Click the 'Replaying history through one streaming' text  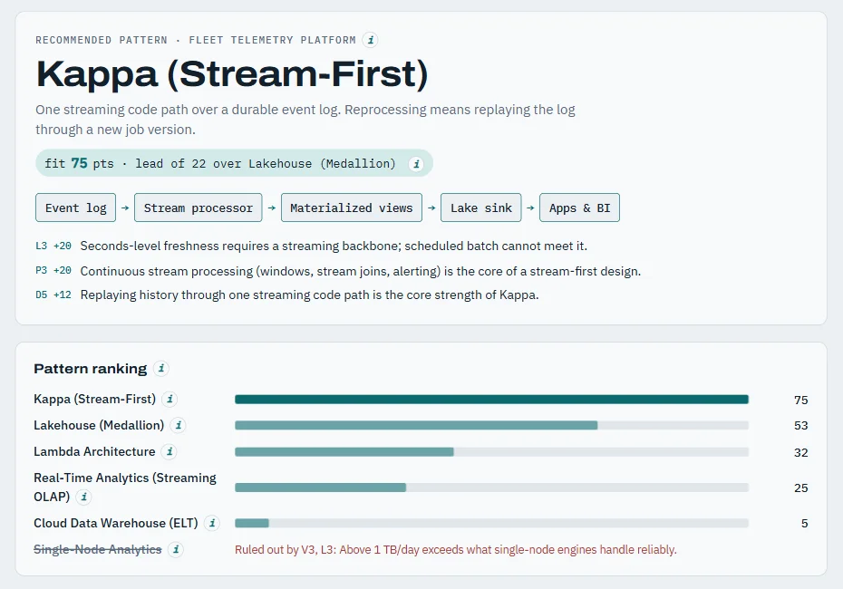[x=309, y=295]
